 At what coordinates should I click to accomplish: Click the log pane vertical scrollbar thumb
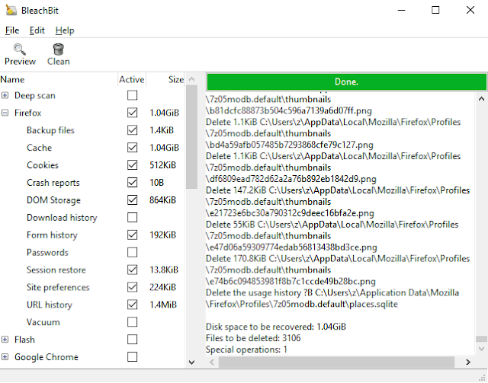[x=481, y=339]
